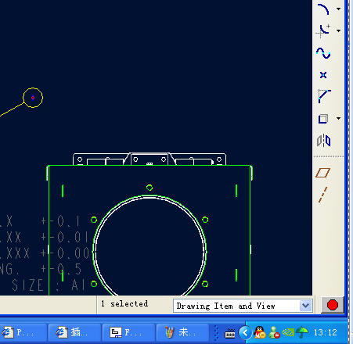The image size is (353, 344).
Task: Switch to the 'F...' Pro/E taskbar window
Action: [128, 332]
